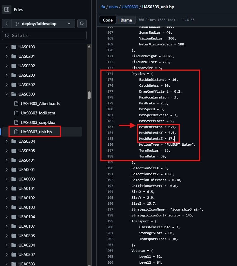Click the MeshExtentsZ = 17 code line

pyautogui.click(x=156, y=139)
